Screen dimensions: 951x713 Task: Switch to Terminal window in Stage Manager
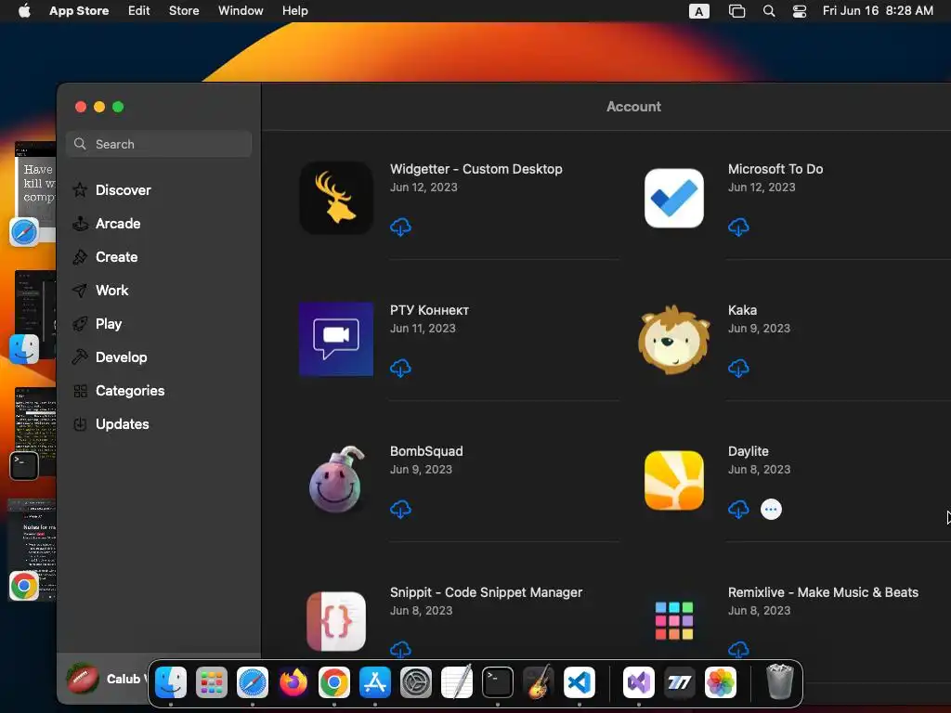[x=33, y=433]
